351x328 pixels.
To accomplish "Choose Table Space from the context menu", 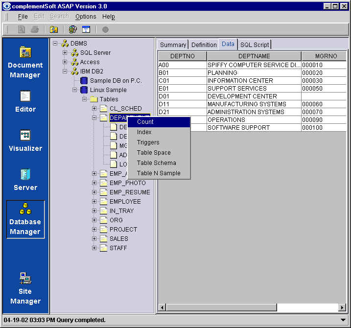I will [x=159, y=153].
